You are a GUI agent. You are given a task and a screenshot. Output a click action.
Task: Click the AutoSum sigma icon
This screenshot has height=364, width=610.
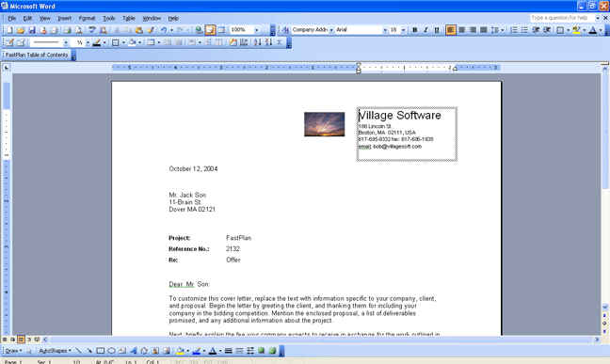(280, 42)
